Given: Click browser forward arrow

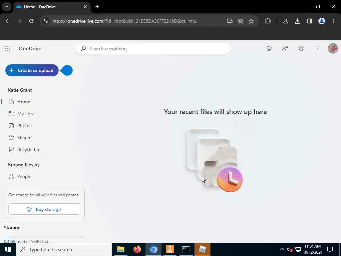Looking at the screenshot, I should pyautogui.click(x=19, y=21).
